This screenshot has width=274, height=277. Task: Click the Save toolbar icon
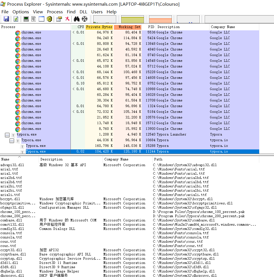pos(6,19)
